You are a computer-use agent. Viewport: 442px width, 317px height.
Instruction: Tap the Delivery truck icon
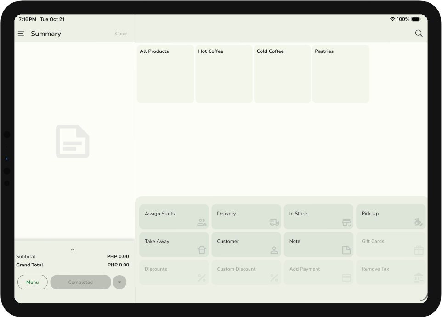click(x=274, y=222)
